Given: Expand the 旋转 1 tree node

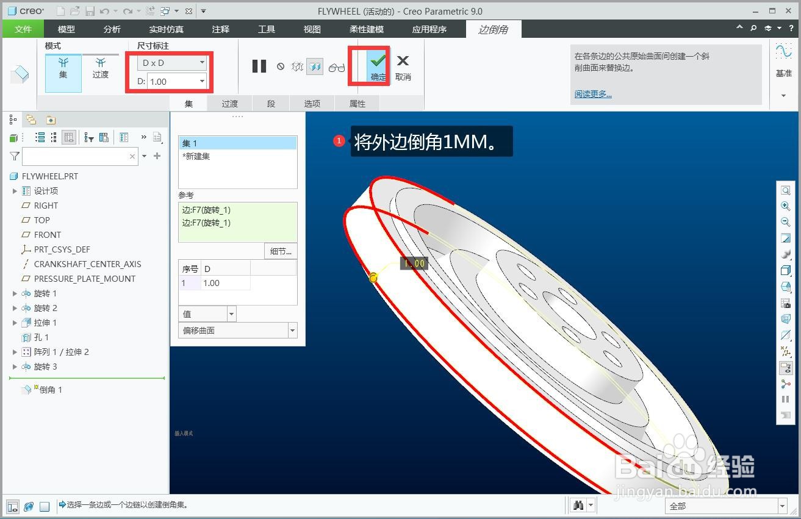Looking at the screenshot, I should click(x=15, y=293).
